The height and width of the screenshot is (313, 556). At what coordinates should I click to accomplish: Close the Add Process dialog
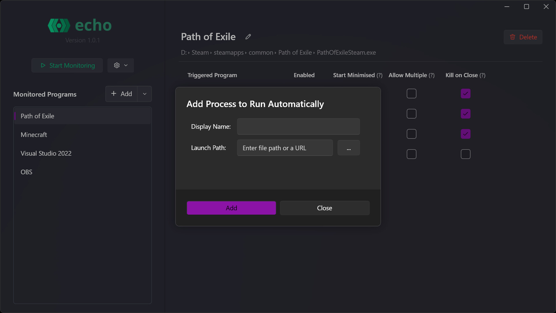coord(324,208)
